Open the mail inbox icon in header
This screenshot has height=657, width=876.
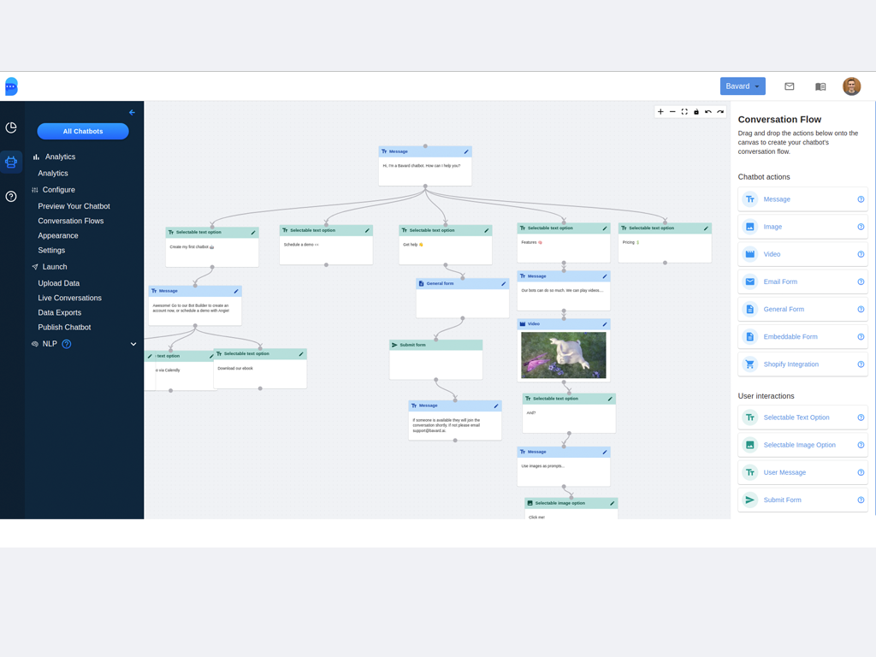pos(790,86)
